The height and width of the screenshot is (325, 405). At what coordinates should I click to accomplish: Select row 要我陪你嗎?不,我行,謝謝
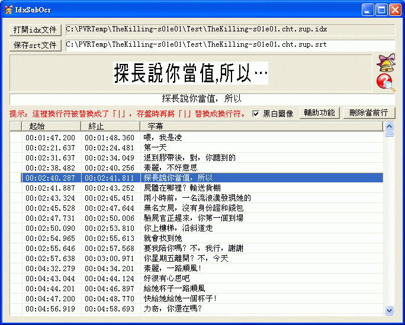point(197,248)
